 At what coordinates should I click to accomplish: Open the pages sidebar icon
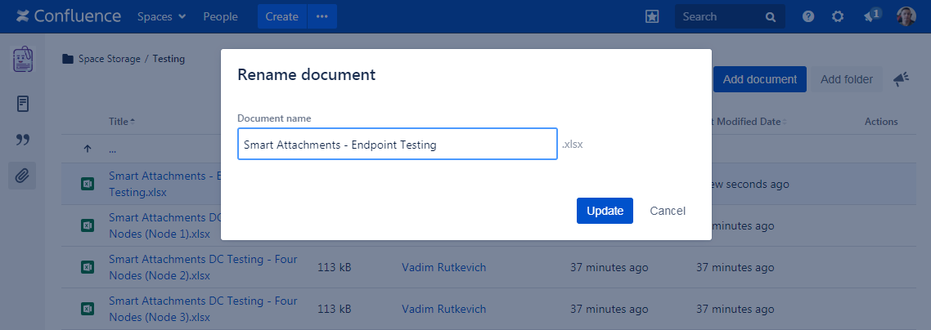[23, 104]
